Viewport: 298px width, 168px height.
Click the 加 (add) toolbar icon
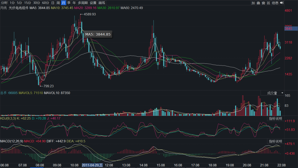tap(253, 3)
